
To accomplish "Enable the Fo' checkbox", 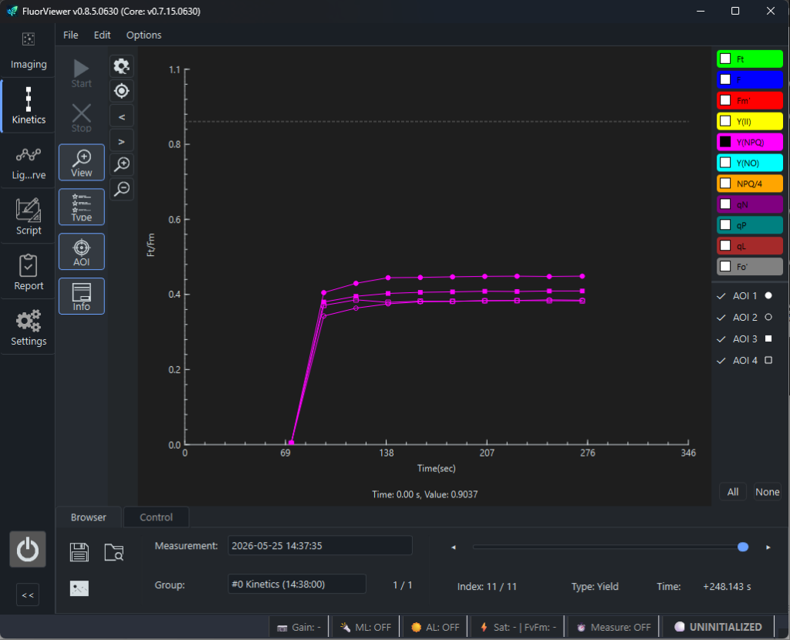I will click(725, 266).
